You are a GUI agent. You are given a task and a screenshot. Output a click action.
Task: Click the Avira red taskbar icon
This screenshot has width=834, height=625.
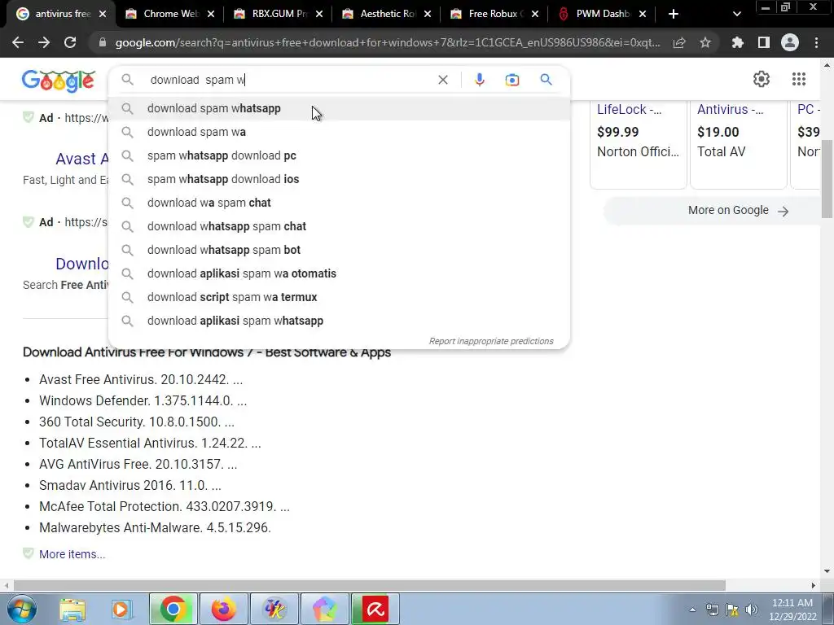[375, 609]
